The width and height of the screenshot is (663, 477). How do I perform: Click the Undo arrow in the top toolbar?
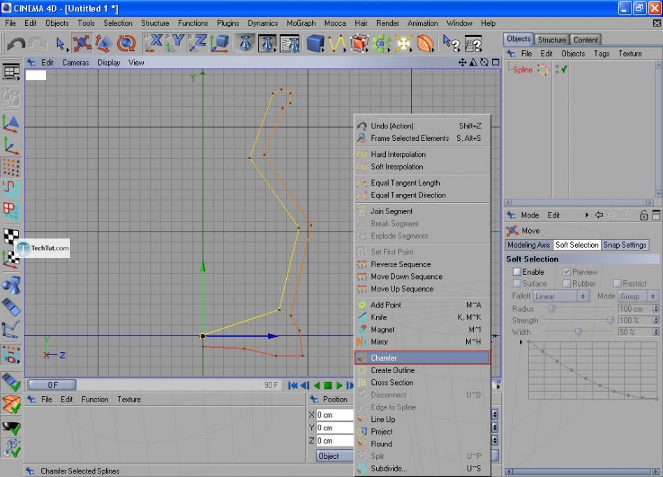[16, 43]
